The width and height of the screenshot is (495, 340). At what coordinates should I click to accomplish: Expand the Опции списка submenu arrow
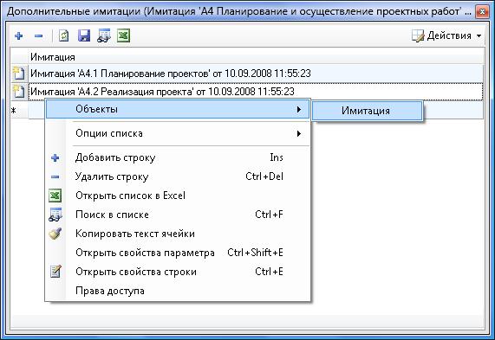[299, 133]
